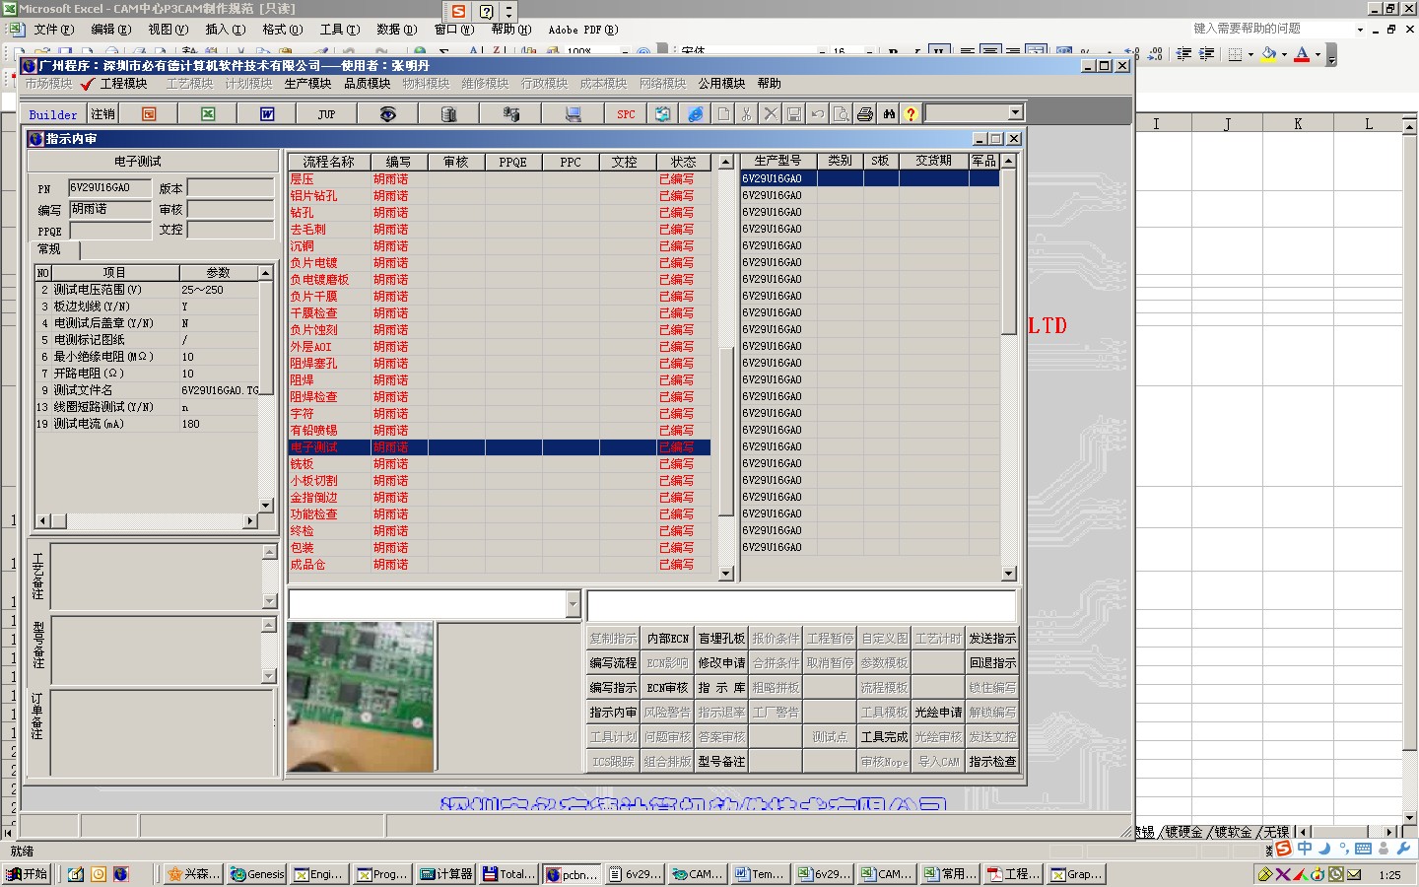Click the green Excel icon in program toolbar
The height and width of the screenshot is (887, 1419).
[208, 114]
